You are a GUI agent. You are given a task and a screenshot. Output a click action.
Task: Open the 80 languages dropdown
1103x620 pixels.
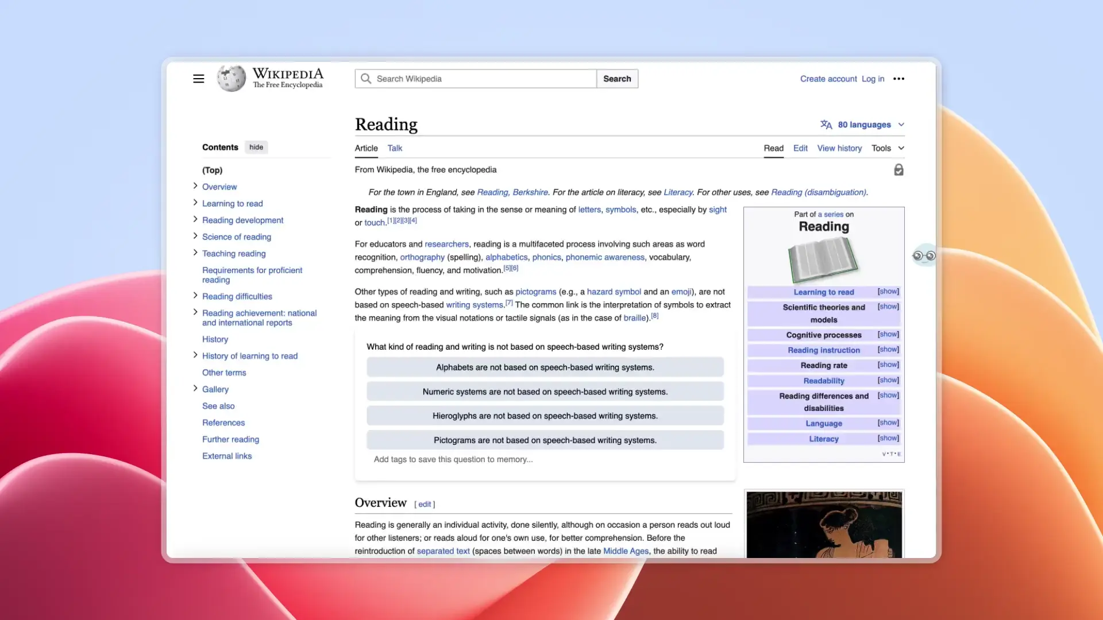863,125
